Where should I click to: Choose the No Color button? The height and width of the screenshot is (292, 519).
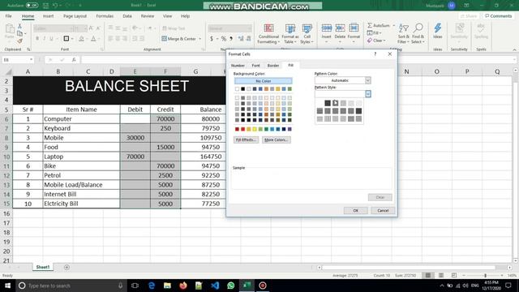[263, 81]
